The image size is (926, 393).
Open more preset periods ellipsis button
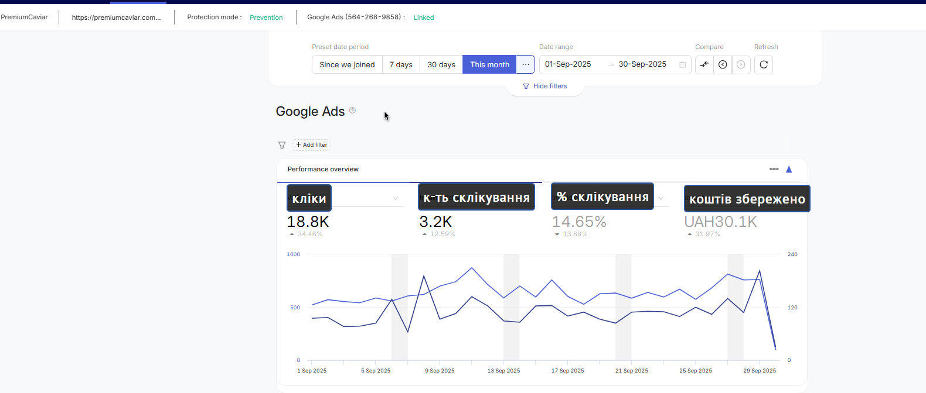(526, 64)
